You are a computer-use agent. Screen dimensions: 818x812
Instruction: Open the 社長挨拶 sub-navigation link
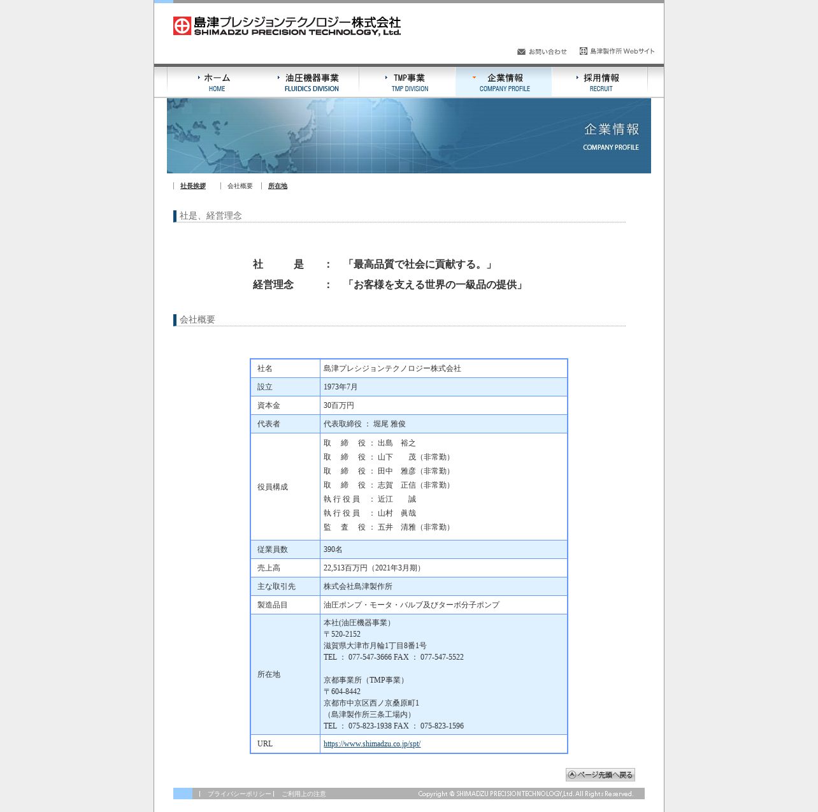[x=193, y=186]
